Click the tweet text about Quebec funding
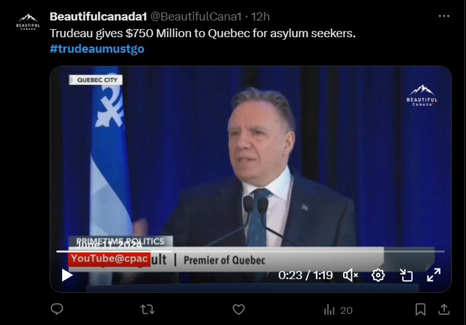This screenshot has width=466, height=325. pyautogui.click(x=202, y=33)
